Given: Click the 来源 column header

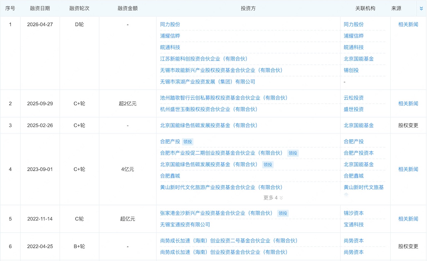Looking at the screenshot, I should pyautogui.click(x=396, y=8).
